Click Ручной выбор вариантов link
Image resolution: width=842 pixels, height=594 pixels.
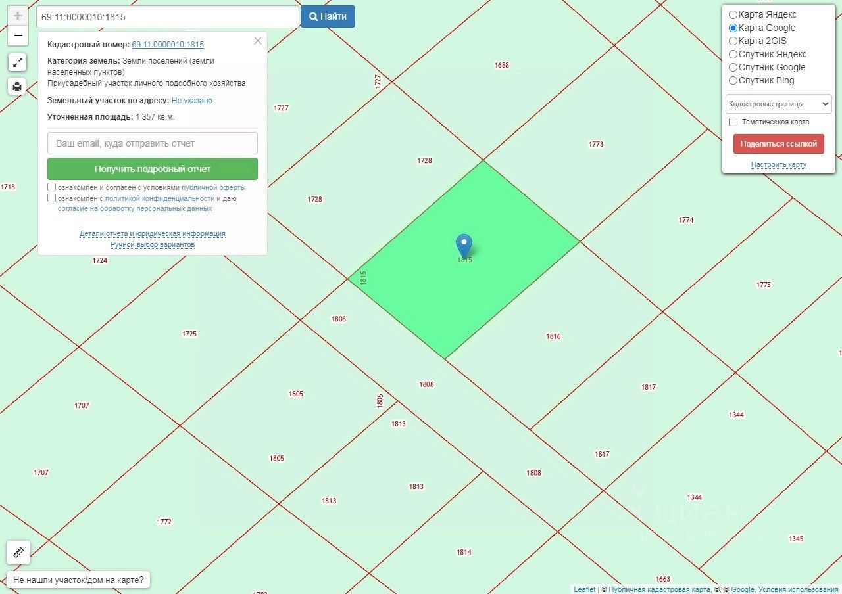tap(153, 244)
